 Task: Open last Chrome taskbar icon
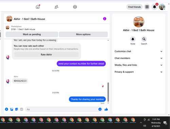pyautogui.click(x=133, y=120)
